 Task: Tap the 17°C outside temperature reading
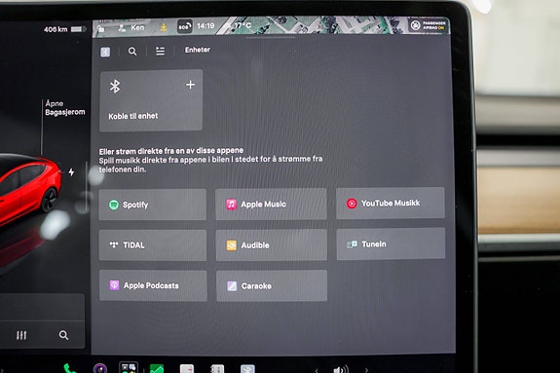[243, 25]
